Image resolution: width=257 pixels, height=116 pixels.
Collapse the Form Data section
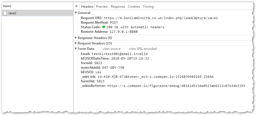[76, 49]
